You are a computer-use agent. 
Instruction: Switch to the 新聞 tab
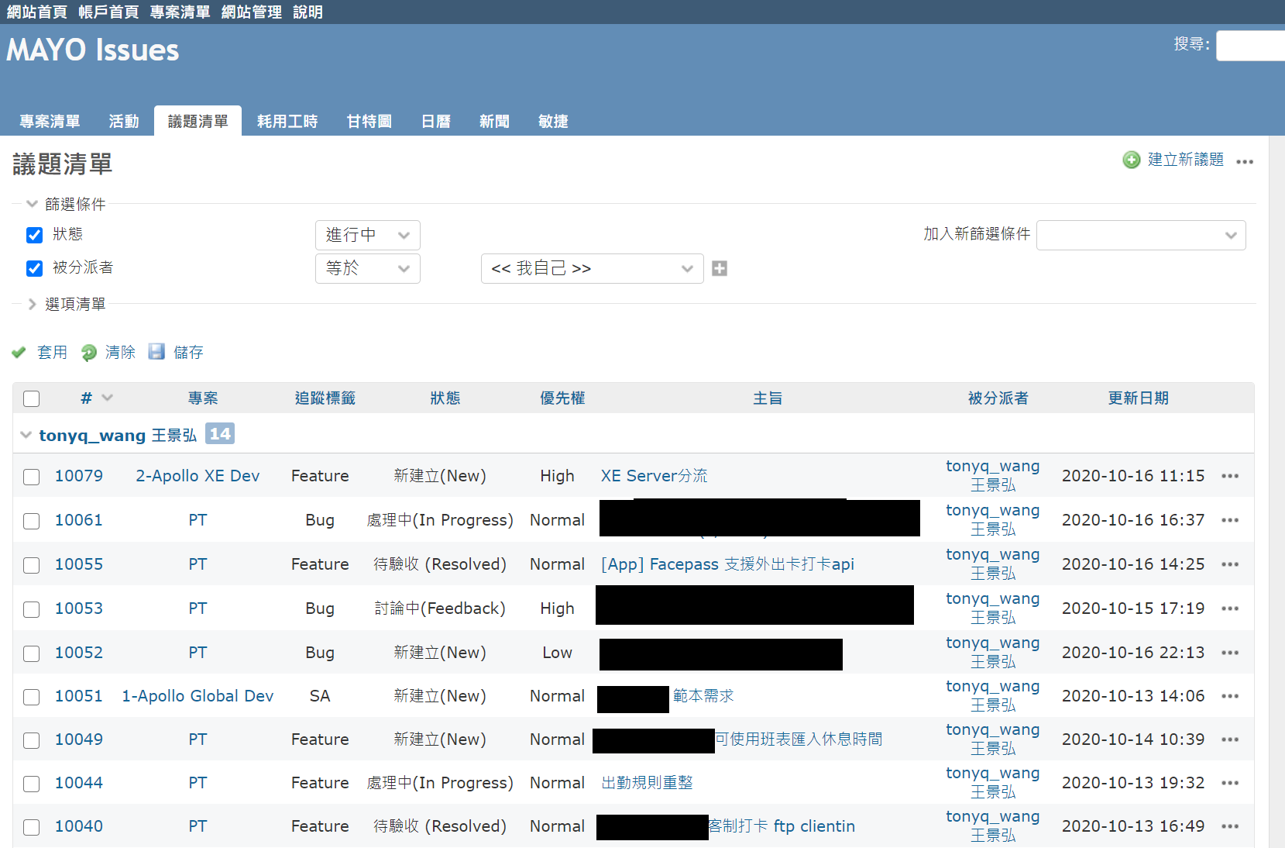(x=494, y=121)
